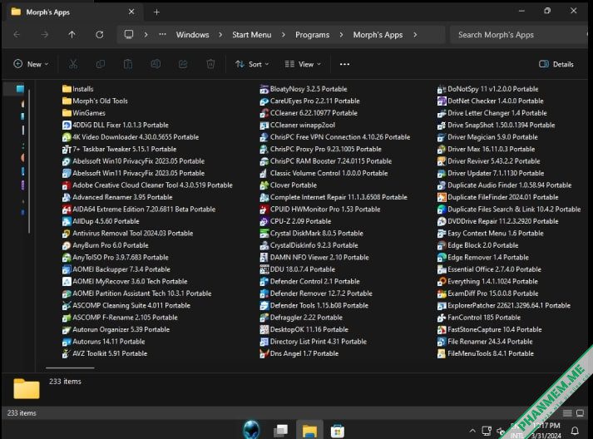The height and width of the screenshot is (439, 593).
Task: Select AIDA64 Extreme Edition shortcut icon
Action: [x=67, y=209]
